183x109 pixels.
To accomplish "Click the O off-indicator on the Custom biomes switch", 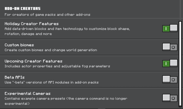I will [x=173, y=47].
